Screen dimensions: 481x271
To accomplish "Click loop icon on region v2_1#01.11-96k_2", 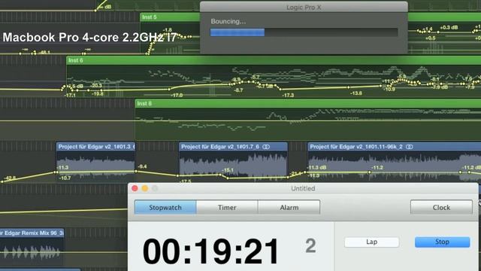I will (409, 147).
